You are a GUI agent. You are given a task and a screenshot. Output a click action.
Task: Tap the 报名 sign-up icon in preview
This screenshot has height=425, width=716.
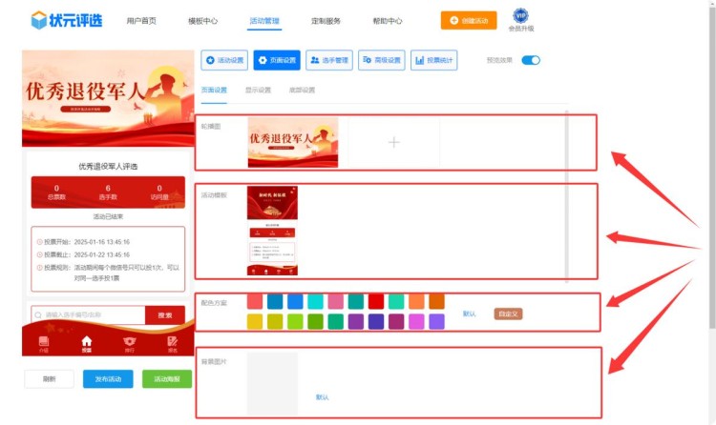172,343
